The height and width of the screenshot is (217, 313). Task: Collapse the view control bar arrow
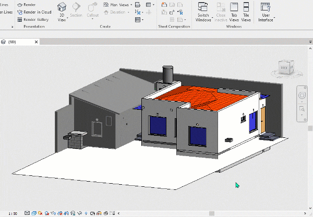[x=118, y=213]
